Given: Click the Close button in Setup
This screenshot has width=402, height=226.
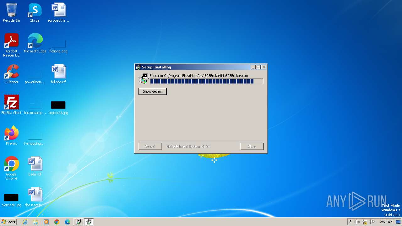Looking at the screenshot, I should (x=252, y=146).
